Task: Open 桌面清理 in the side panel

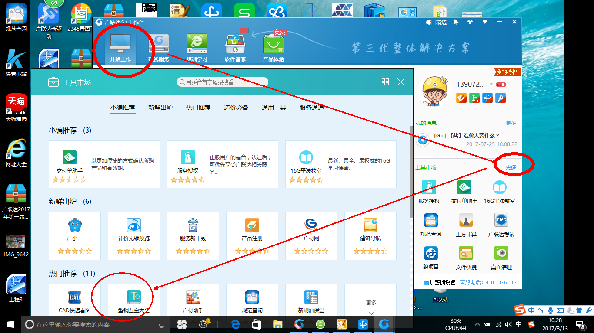Action: pyautogui.click(x=501, y=258)
